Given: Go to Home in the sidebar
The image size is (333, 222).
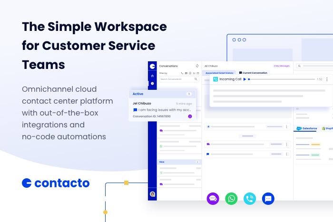Looking at the screenshot, I should pos(152,76).
